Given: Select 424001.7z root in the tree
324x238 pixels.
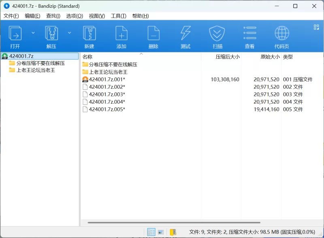Looking at the screenshot, I should click(x=40, y=56).
